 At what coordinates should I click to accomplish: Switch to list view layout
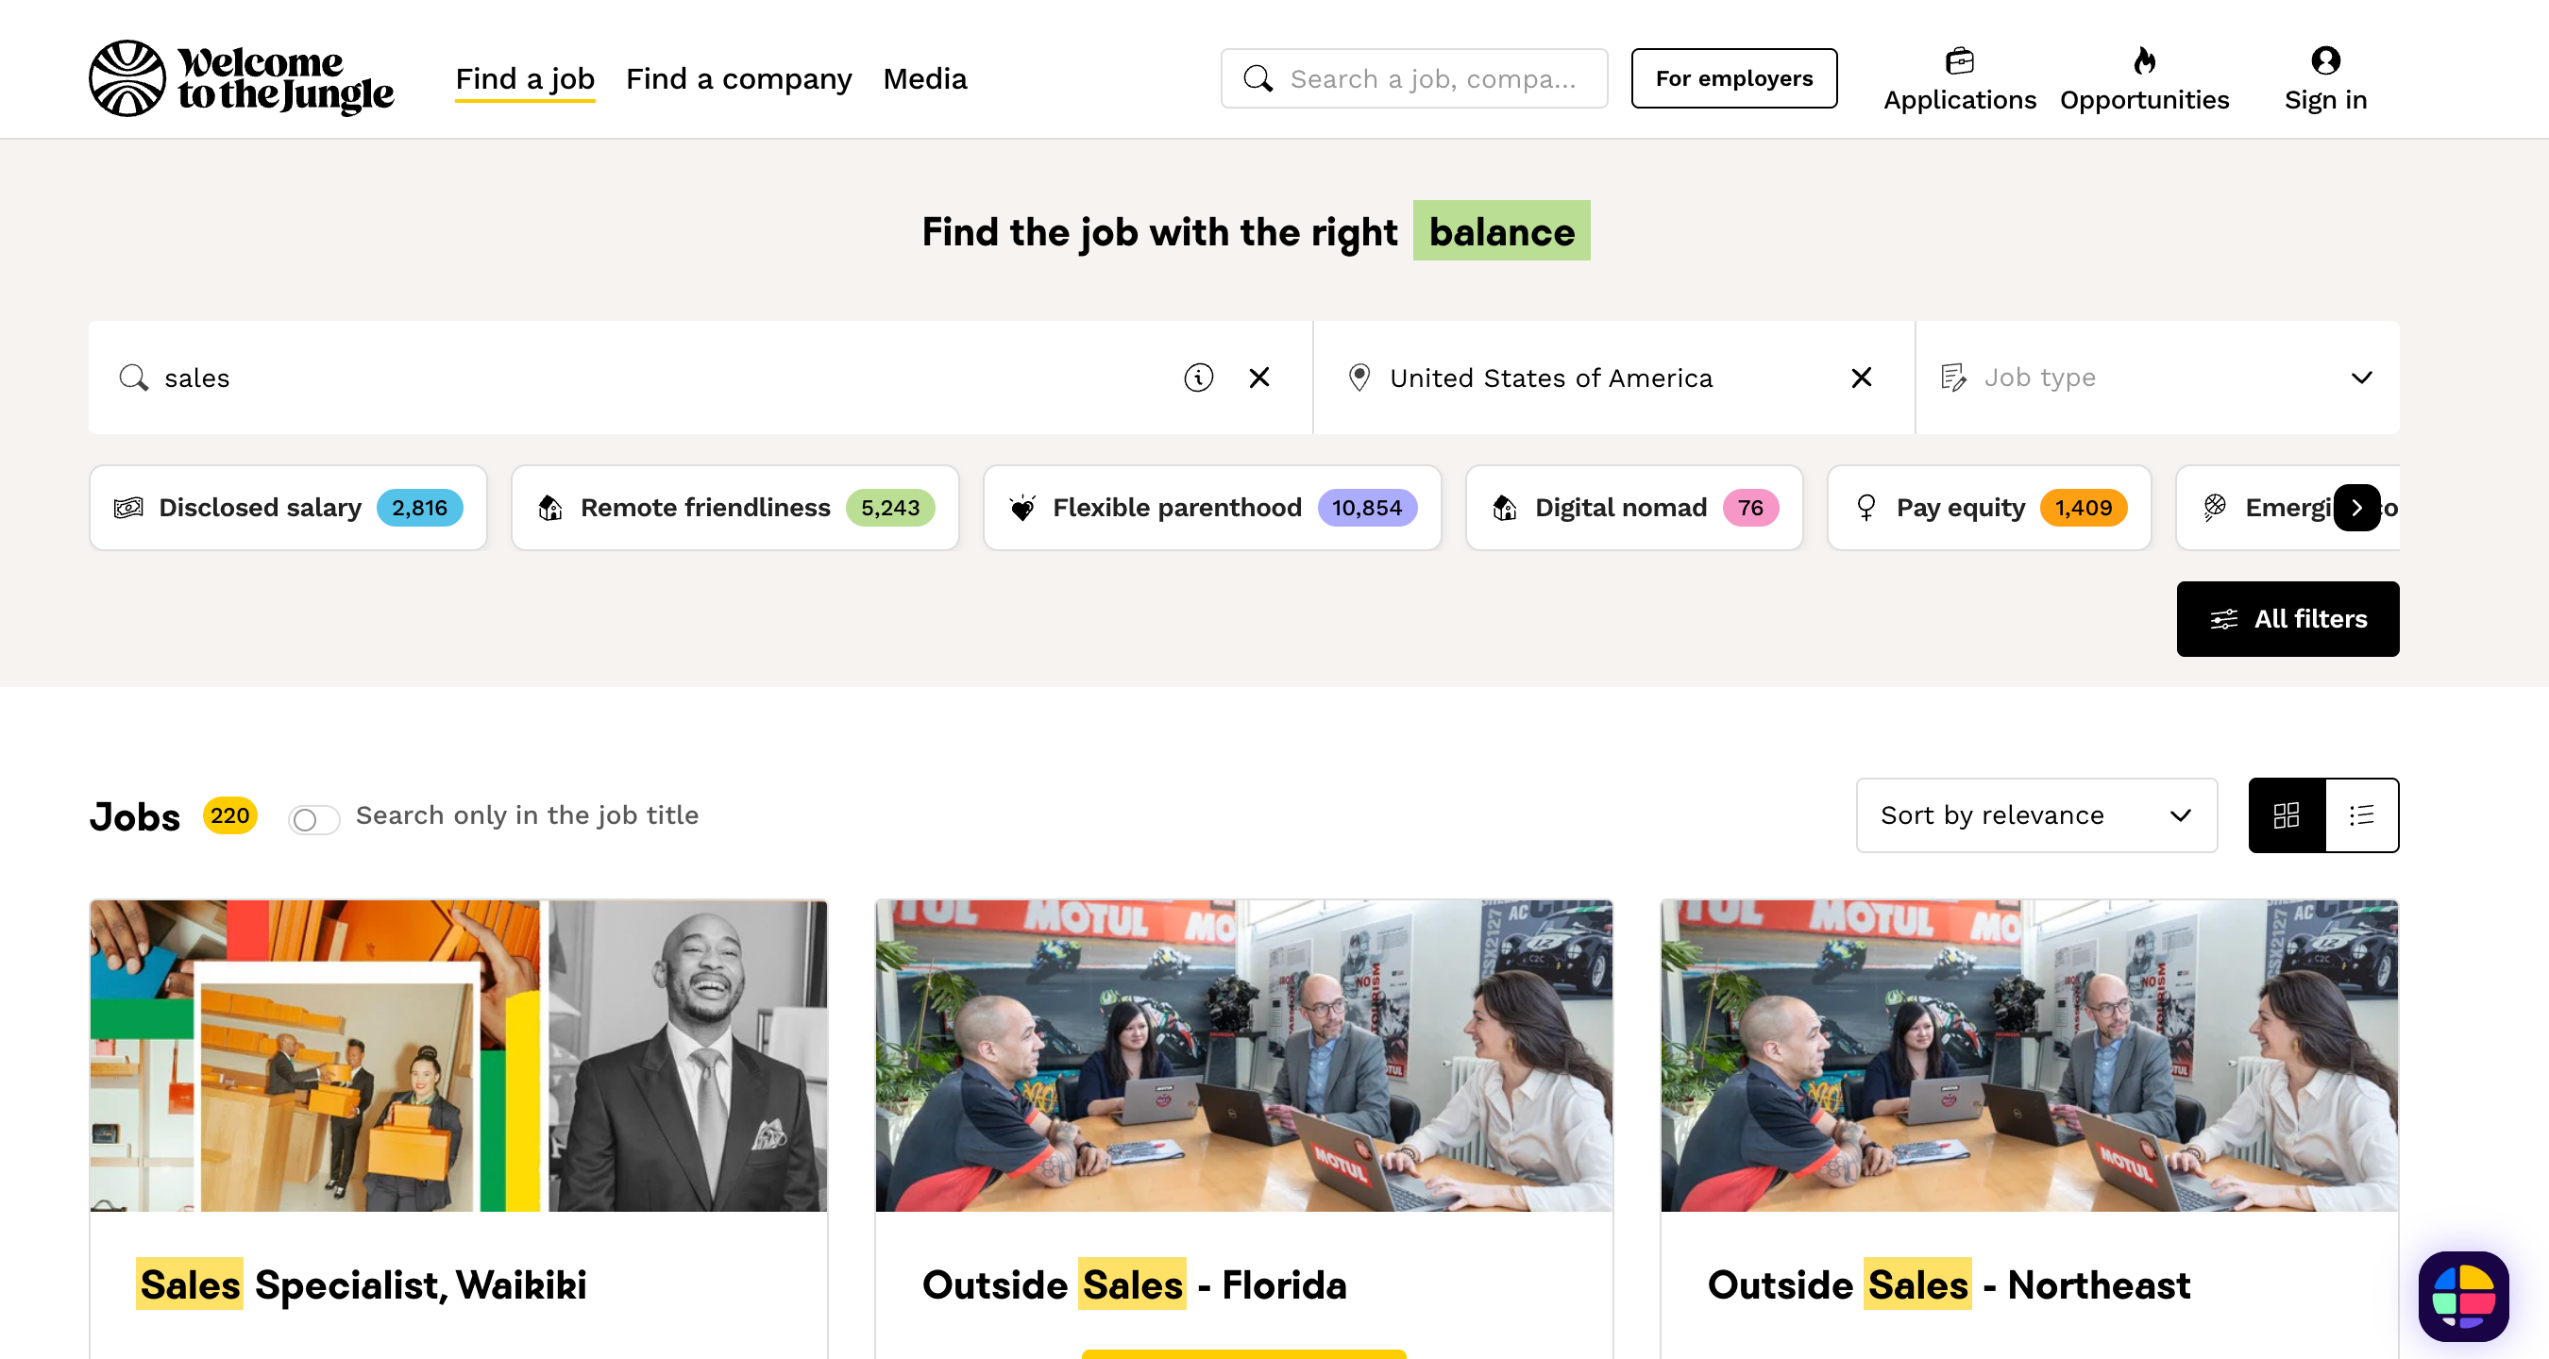click(x=2361, y=814)
